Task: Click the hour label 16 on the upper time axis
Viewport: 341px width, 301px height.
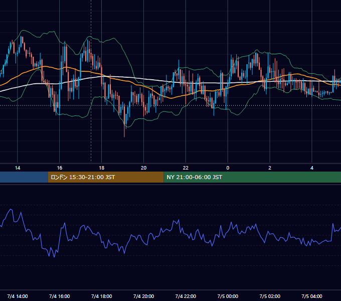Action: pos(59,168)
